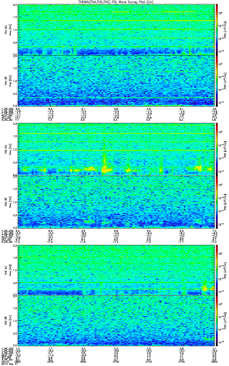This screenshot has height=366, width=229.
Task: Click the THEMIS FGL Wave Survey Plot title
Action: 116,2
